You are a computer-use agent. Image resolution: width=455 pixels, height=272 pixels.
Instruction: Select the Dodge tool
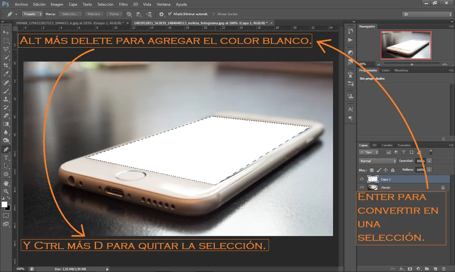[x=6, y=140]
